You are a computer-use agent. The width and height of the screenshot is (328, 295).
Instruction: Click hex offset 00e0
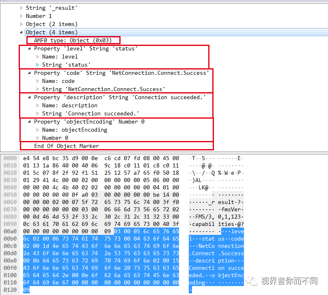10,261
